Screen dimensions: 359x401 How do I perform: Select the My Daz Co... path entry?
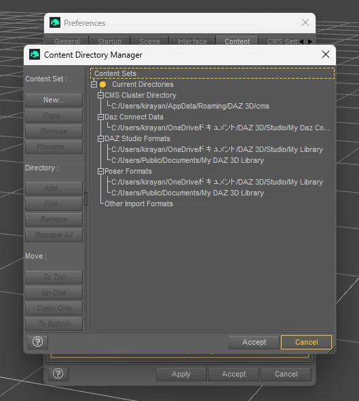coord(221,128)
